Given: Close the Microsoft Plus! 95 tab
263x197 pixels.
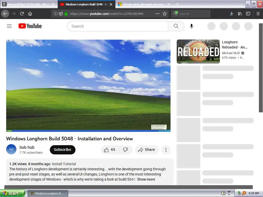Looking at the screenshot, I should click(x=53, y=4).
